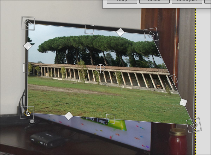Click the diamond shear handle on right edge
Image resolution: width=211 pixels, height=155 pixels.
click(x=183, y=103)
